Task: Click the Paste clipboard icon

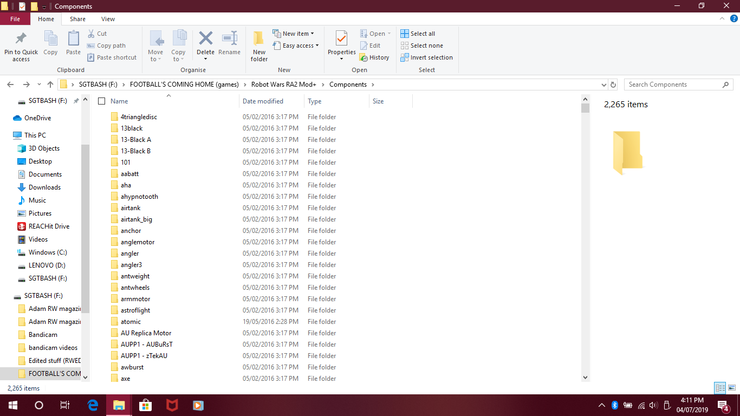Action: point(73,39)
